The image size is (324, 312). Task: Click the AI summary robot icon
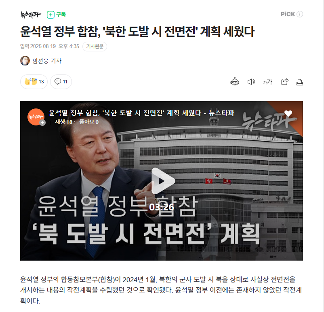click(235, 82)
